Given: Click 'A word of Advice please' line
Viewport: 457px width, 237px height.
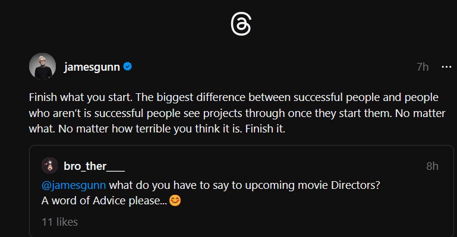Looking at the screenshot, I should tap(105, 201).
